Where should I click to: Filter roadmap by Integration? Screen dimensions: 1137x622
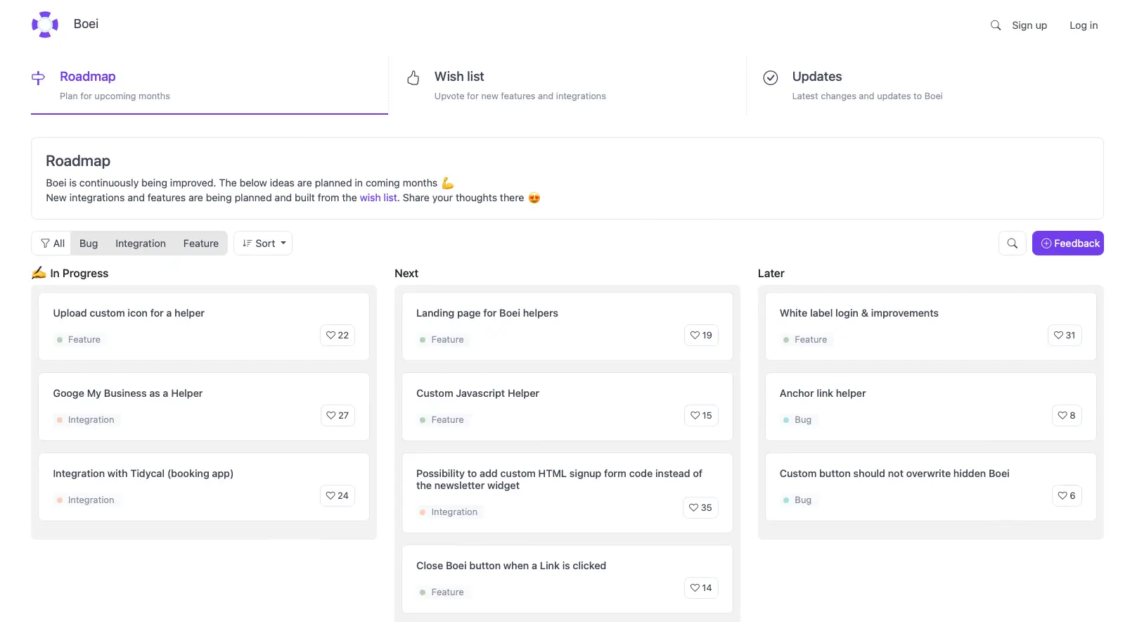coord(141,243)
